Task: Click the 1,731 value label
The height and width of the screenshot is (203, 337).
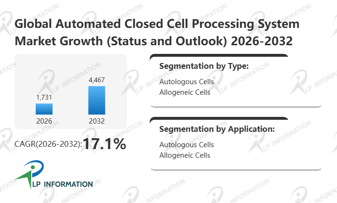Action: tap(44, 97)
